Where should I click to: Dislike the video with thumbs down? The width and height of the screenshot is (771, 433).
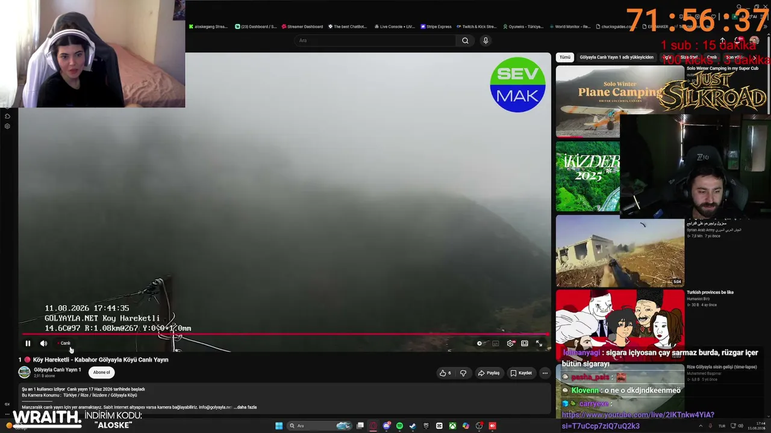[x=463, y=373]
